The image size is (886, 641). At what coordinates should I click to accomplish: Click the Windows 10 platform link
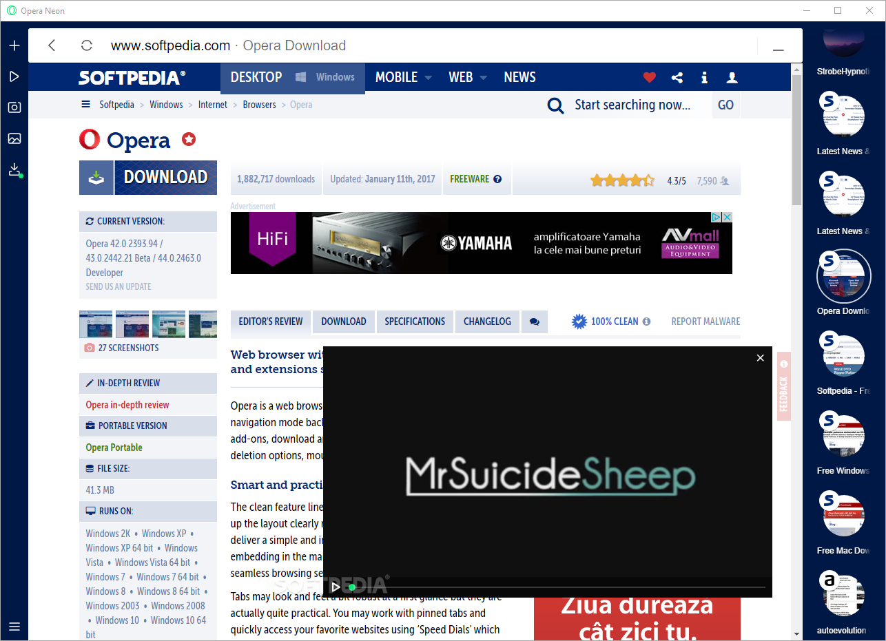point(117,620)
